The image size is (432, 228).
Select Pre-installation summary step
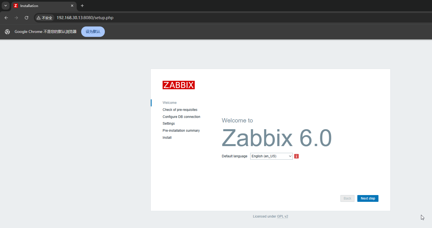[x=181, y=131]
